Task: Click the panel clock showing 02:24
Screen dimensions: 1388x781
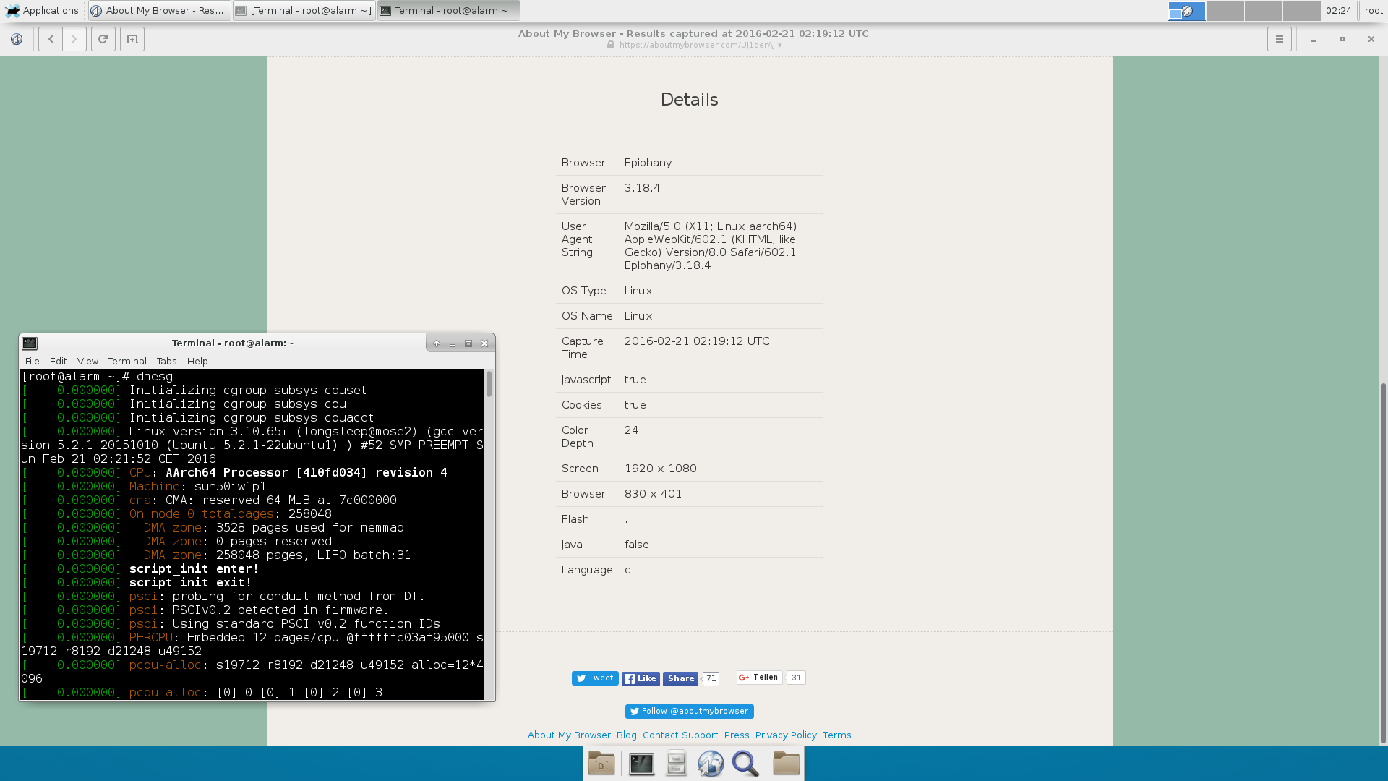Action: click(x=1339, y=10)
